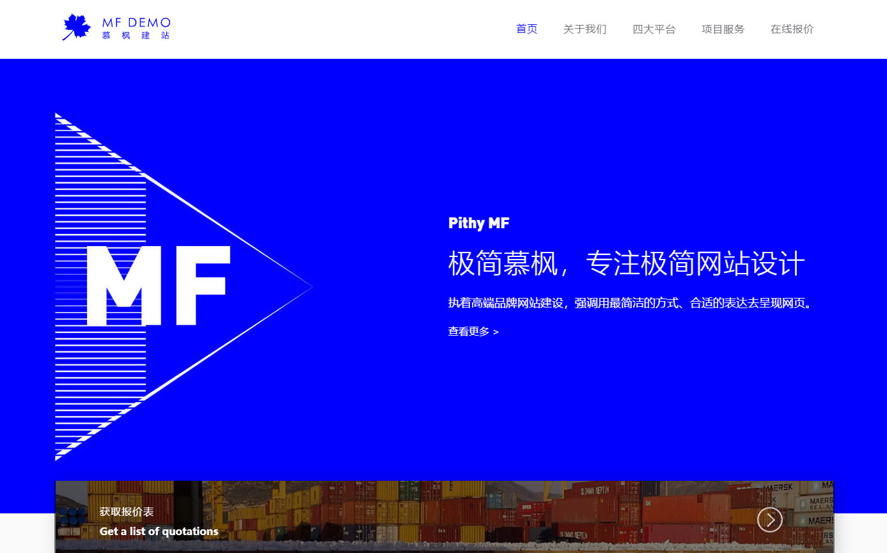Navigate to 在线报价
This screenshot has height=553, width=887.
792,29
